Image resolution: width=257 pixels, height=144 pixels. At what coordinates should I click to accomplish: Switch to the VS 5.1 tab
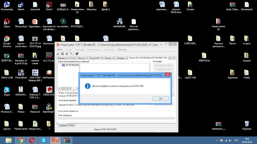[x=73, y=58]
